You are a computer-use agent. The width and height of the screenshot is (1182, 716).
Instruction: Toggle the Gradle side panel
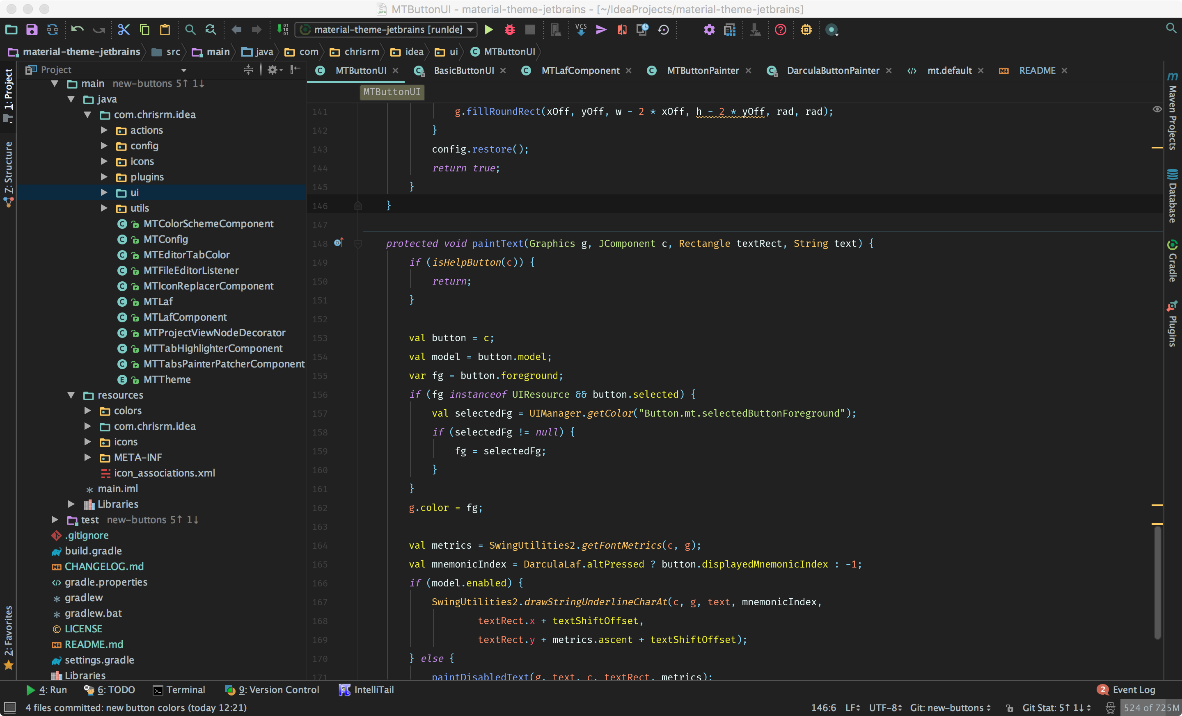[x=1172, y=261]
